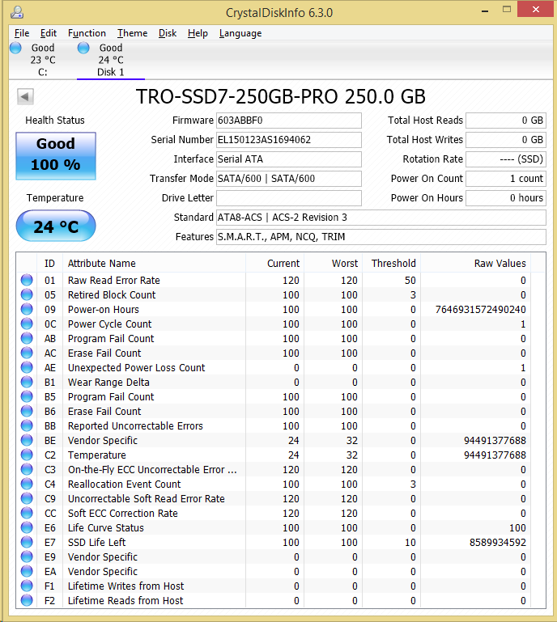Click the blue status orb for Temperature attribute
This screenshot has width=557, height=622.
point(28,455)
